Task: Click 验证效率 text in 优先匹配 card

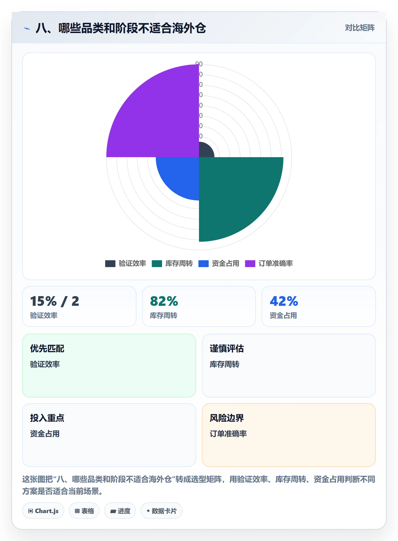Action: [45, 364]
